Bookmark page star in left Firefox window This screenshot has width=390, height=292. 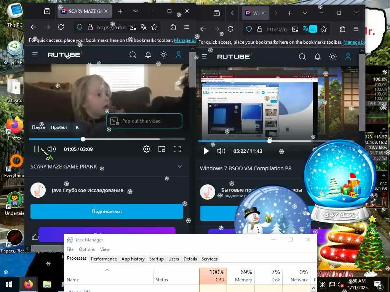[x=154, y=27]
